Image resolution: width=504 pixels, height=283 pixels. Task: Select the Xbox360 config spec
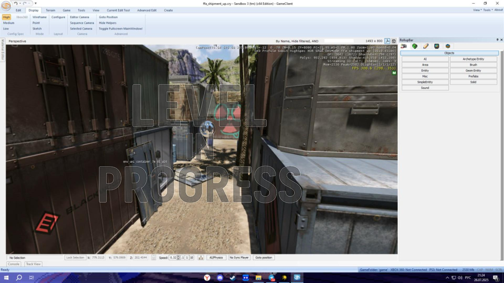point(22,17)
